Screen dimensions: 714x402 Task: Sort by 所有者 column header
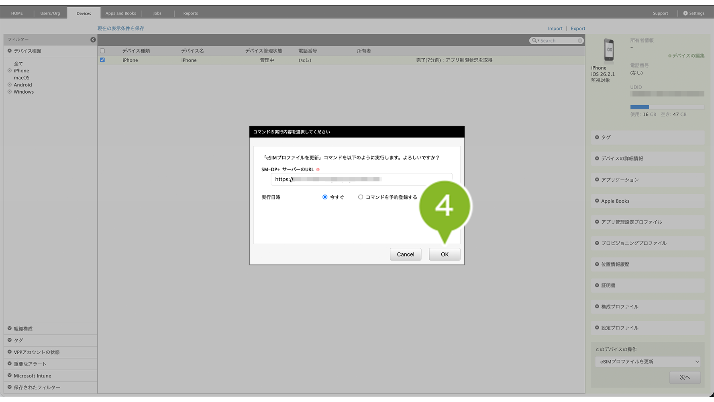(364, 51)
